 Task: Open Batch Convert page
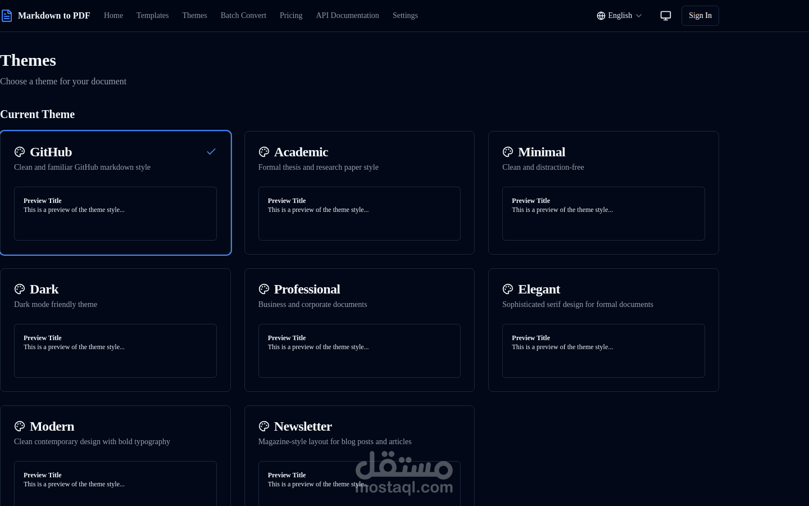pos(243,16)
